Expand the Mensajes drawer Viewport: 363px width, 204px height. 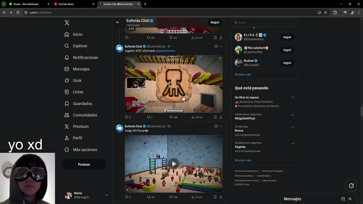point(350,199)
